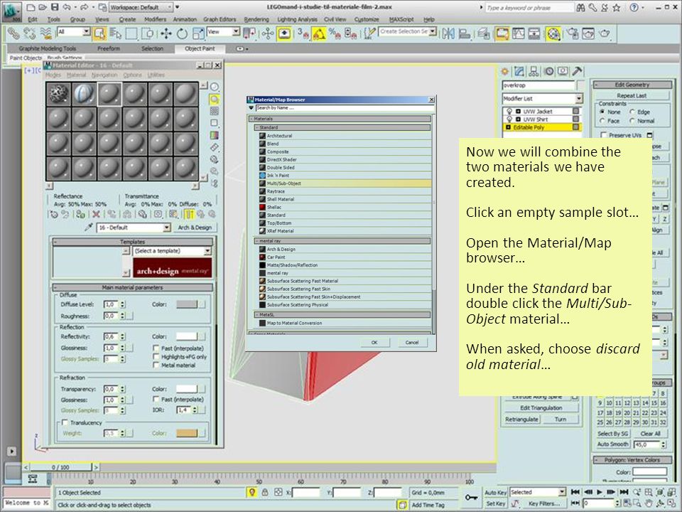This screenshot has width=682, height=512.
Task: Pick material from object eyedropper icon
Action: point(89,228)
